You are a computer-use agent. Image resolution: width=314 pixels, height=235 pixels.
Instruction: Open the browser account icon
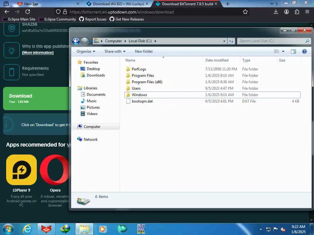[286, 12]
